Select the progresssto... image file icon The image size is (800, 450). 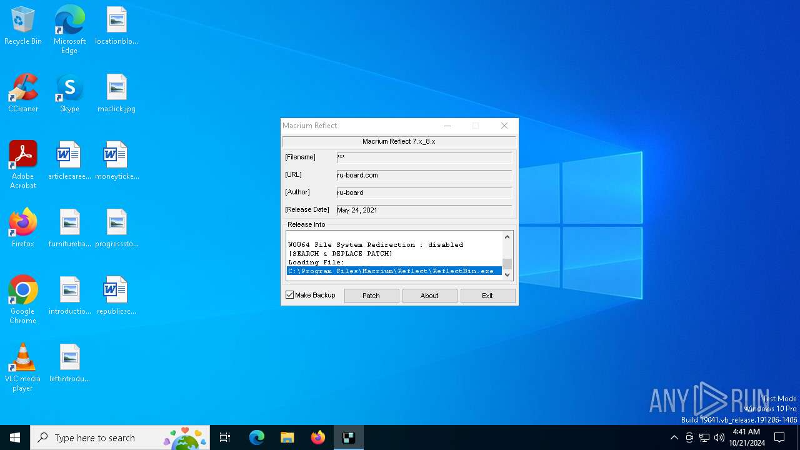(116, 229)
